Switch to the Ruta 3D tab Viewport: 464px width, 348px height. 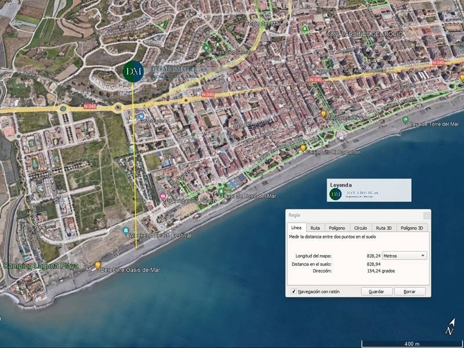click(384, 228)
